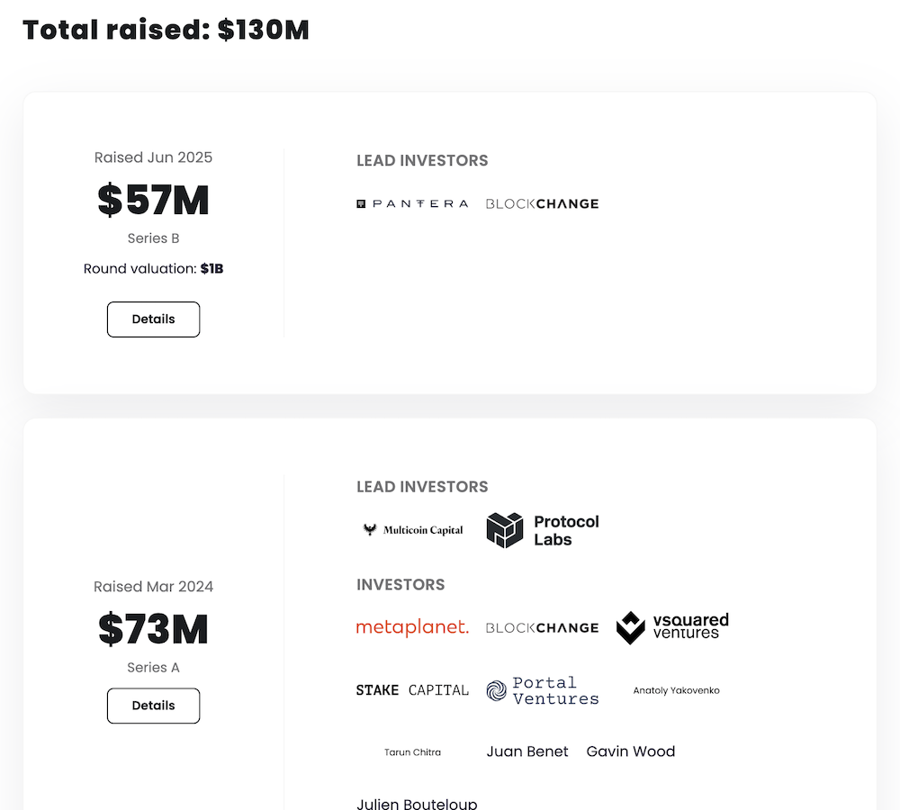This screenshot has height=810, width=900.
Task: Click the Pantera logo in Series B
Action: click(x=412, y=204)
